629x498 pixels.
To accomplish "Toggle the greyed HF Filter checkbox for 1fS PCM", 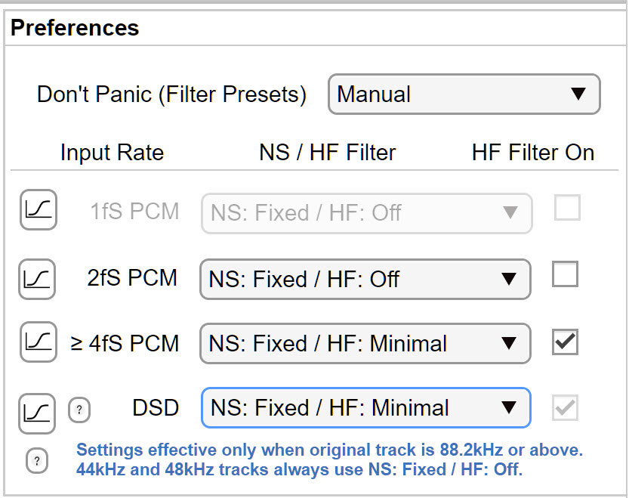I will [567, 208].
